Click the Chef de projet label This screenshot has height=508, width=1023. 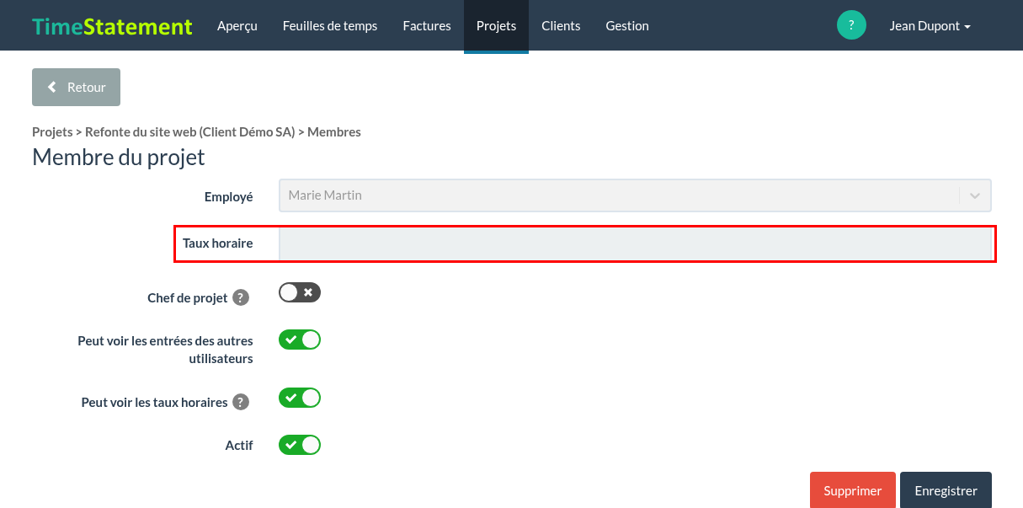(x=188, y=297)
